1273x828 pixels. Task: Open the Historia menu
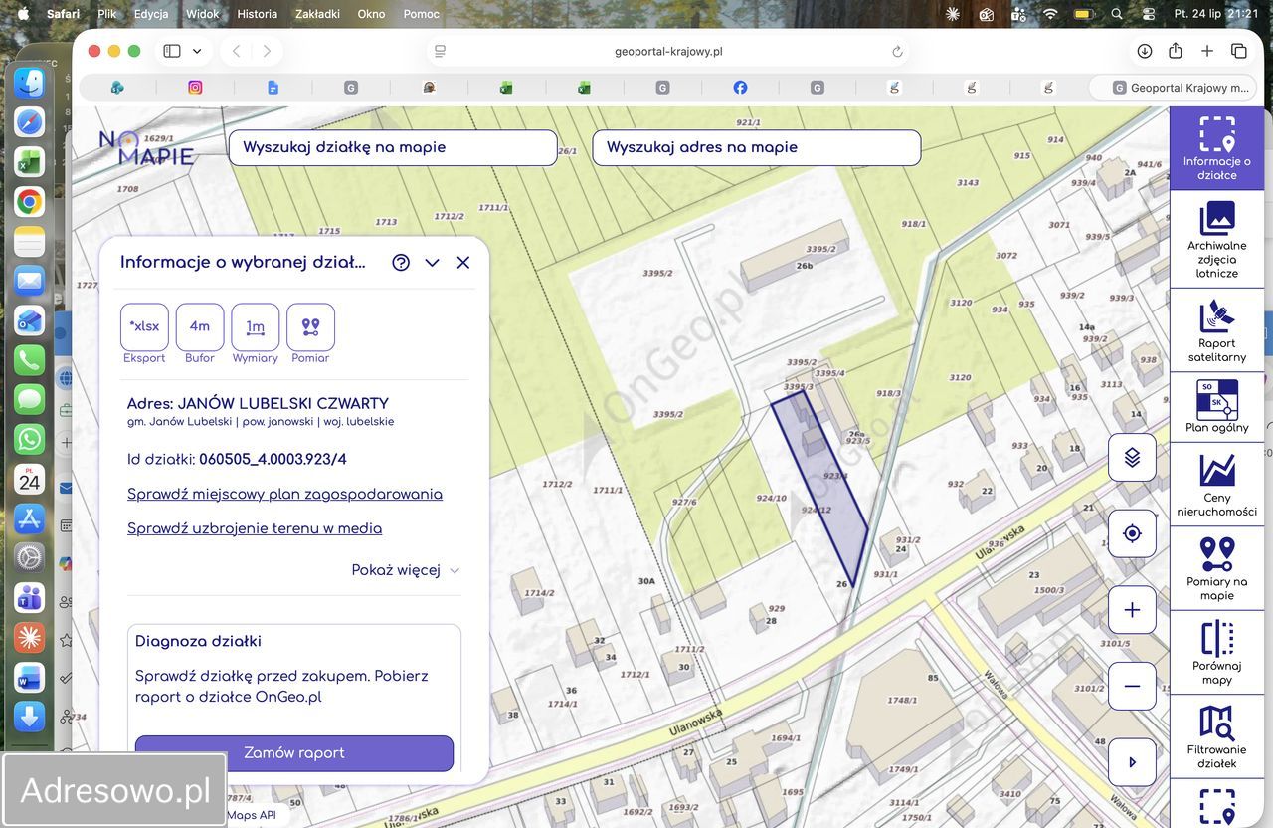[257, 14]
